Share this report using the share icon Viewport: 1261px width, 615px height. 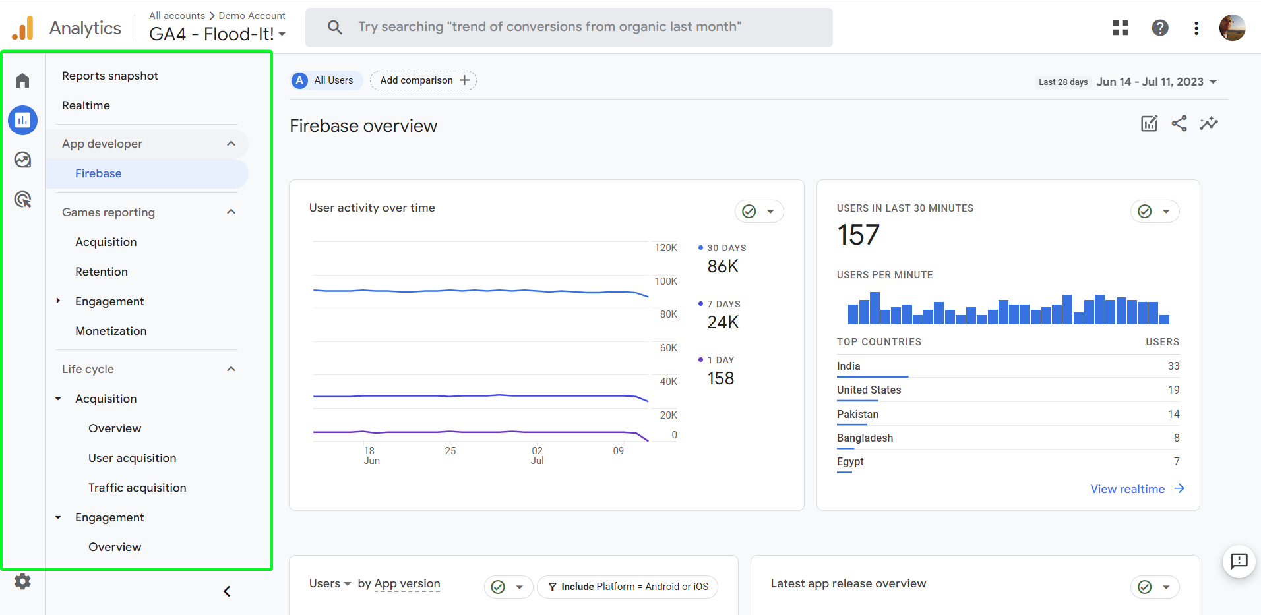click(x=1179, y=123)
